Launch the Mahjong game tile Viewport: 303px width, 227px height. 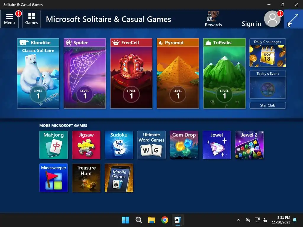(x=54, y=145)
